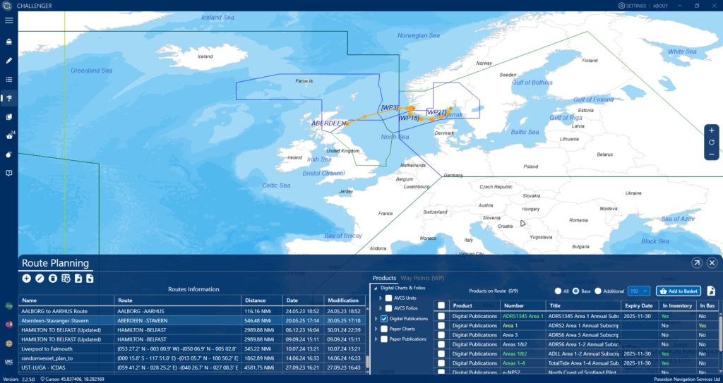Export products list with the file icon
This screenshot has width=723, height=383.
pos(711,291)
